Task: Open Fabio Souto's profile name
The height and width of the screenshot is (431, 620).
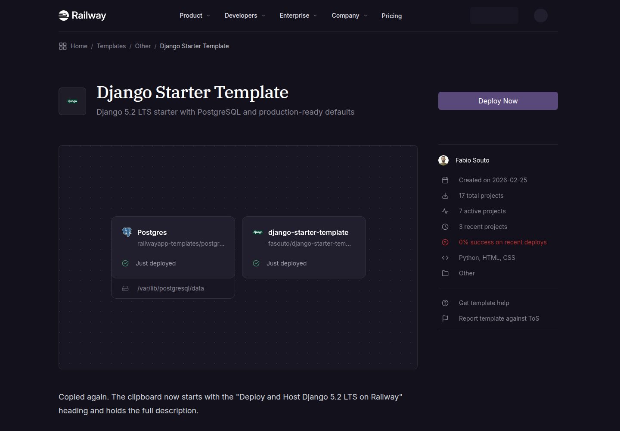Action: pyautogui.click(x=472, y=160)
